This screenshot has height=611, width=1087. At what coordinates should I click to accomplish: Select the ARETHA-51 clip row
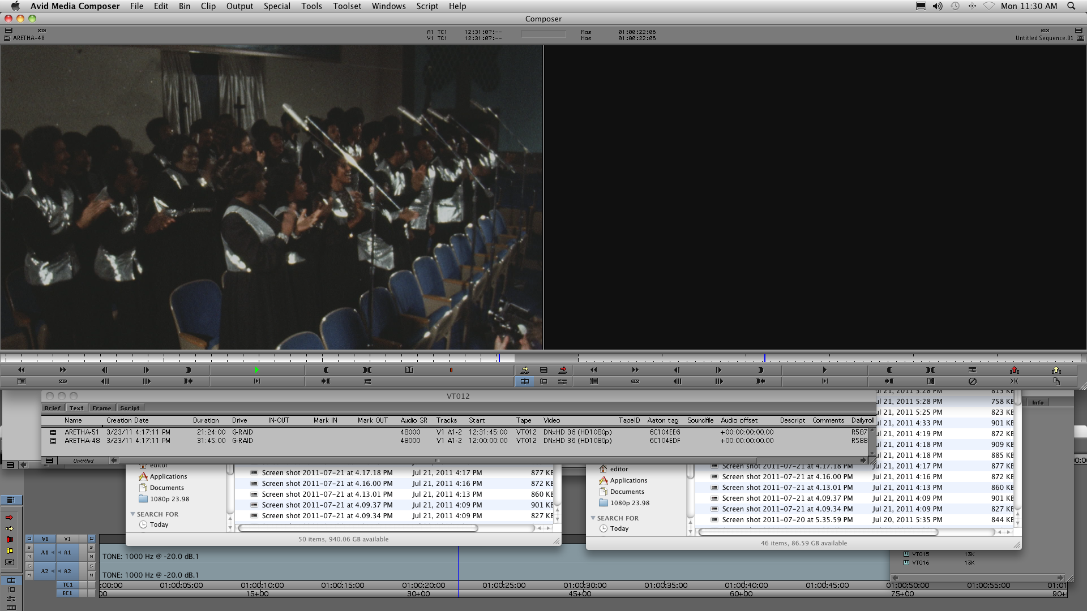[82, 432]
